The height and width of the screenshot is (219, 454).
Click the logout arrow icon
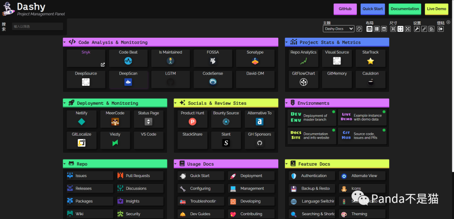click(441, 29)
